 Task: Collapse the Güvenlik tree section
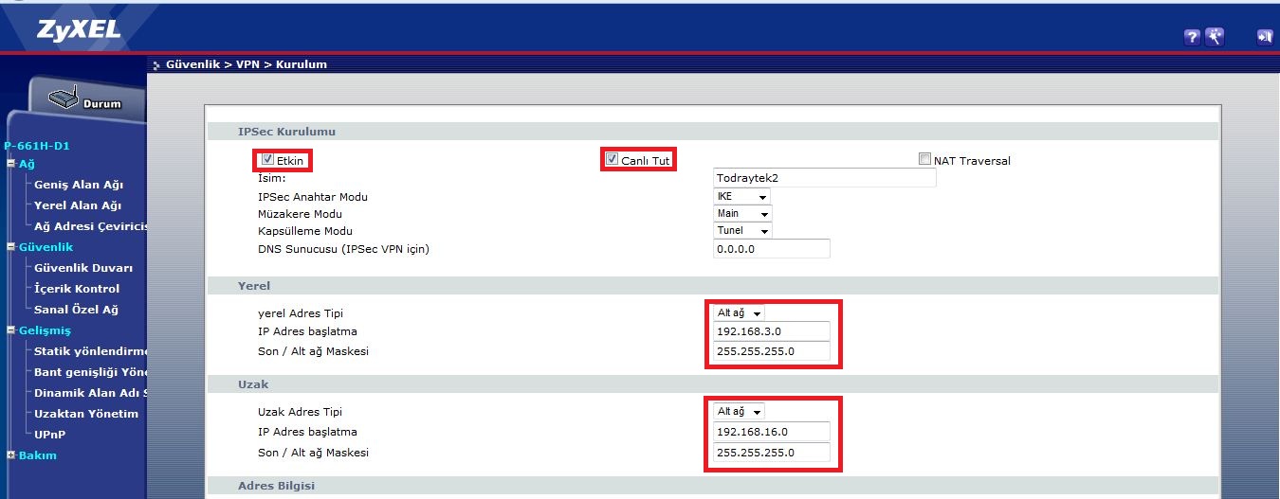pyautogui.click(x=11, y=247)
